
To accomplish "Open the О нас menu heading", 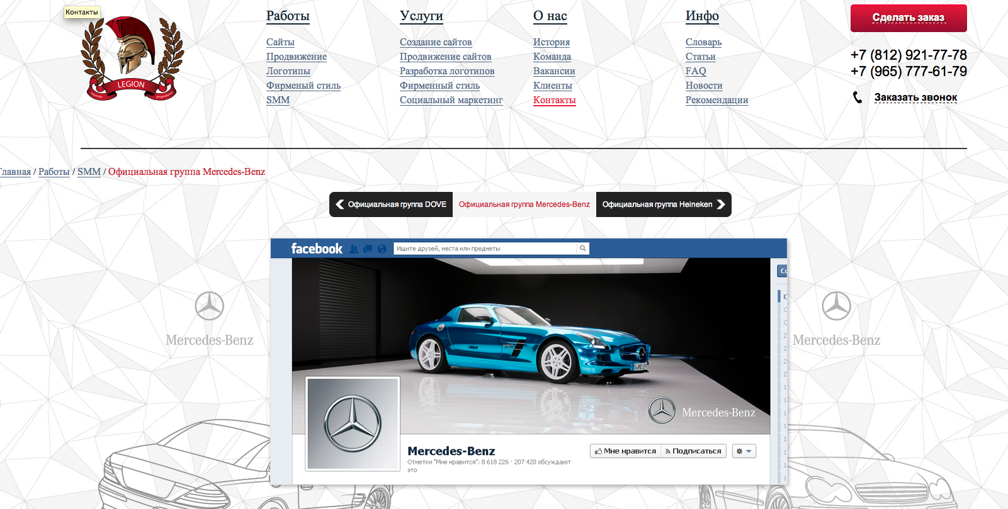I will (550, 16).
